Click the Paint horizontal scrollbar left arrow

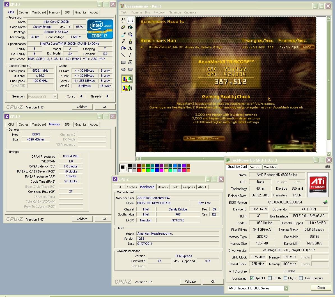138,158
